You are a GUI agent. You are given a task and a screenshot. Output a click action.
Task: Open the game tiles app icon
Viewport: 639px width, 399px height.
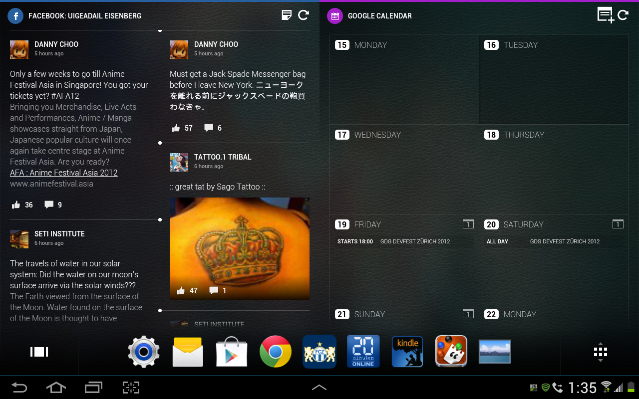click(x=451, y=352)
